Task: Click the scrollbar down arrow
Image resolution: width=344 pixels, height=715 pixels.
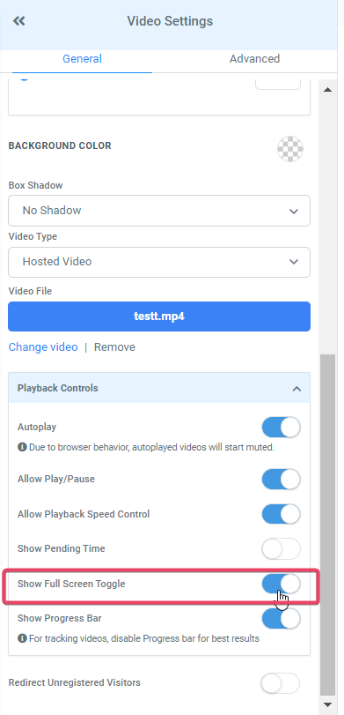Action: (327, 705)
